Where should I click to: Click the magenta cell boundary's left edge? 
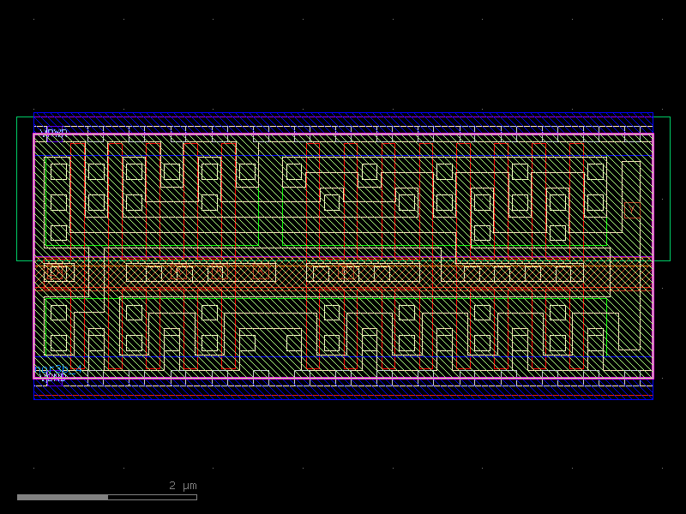34,257
